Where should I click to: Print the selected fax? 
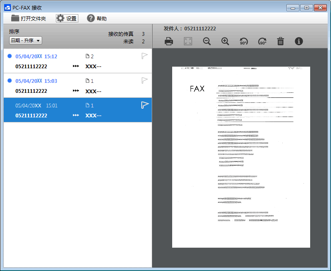(x=169, y=41)
